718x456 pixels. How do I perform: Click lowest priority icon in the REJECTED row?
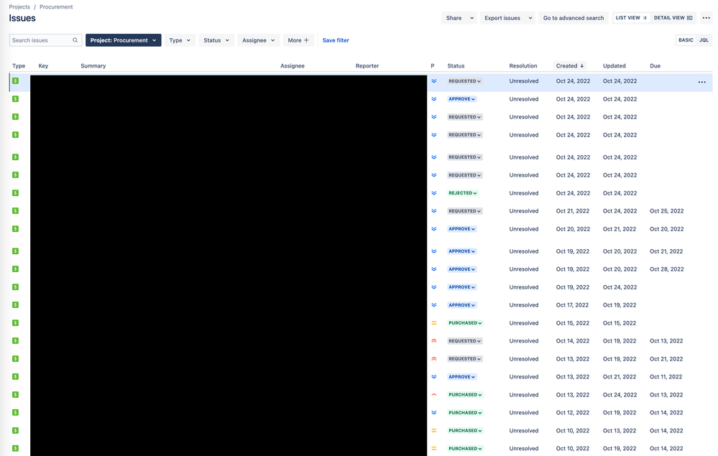point(434,193)
